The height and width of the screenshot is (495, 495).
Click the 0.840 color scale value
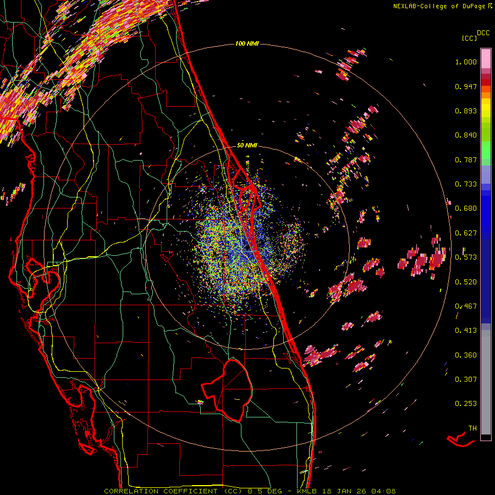[466, 135]
